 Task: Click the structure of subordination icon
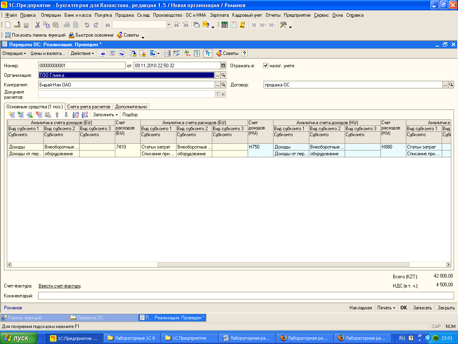coord(177,53)
